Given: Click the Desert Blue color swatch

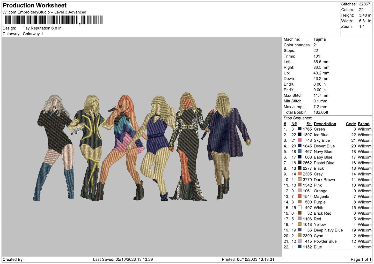Looking at the screenshot, I should point(299,146).
